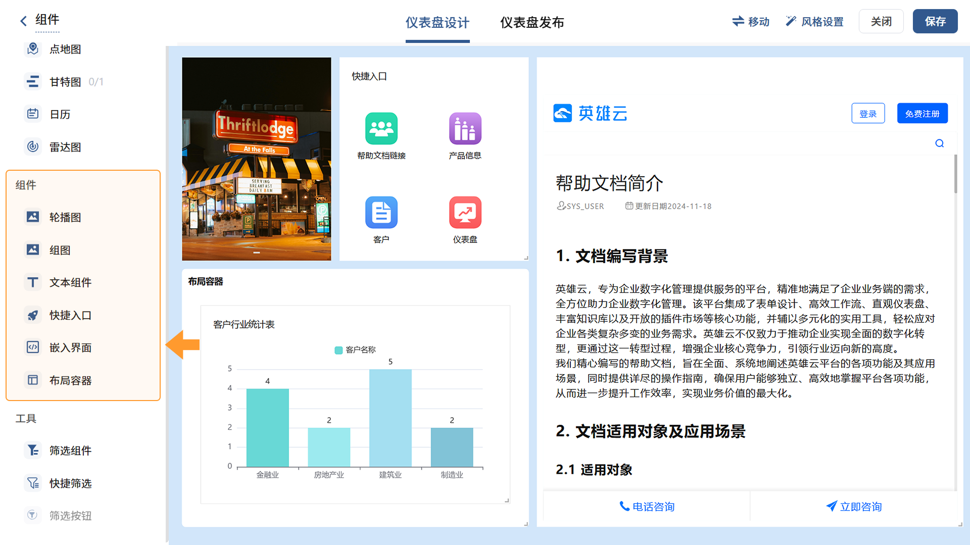Select the 快捷筛选 quick filter icon
The image size is (970, 545).
33,483
